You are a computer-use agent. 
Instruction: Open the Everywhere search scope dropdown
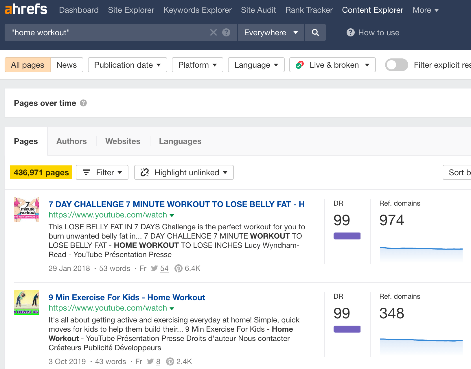(x=271, y=32)
